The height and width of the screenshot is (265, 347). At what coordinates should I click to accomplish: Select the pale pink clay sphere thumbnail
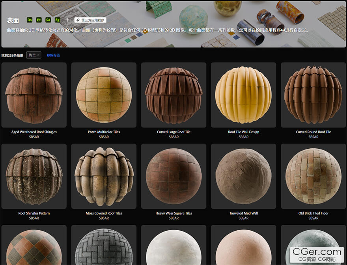243,245
